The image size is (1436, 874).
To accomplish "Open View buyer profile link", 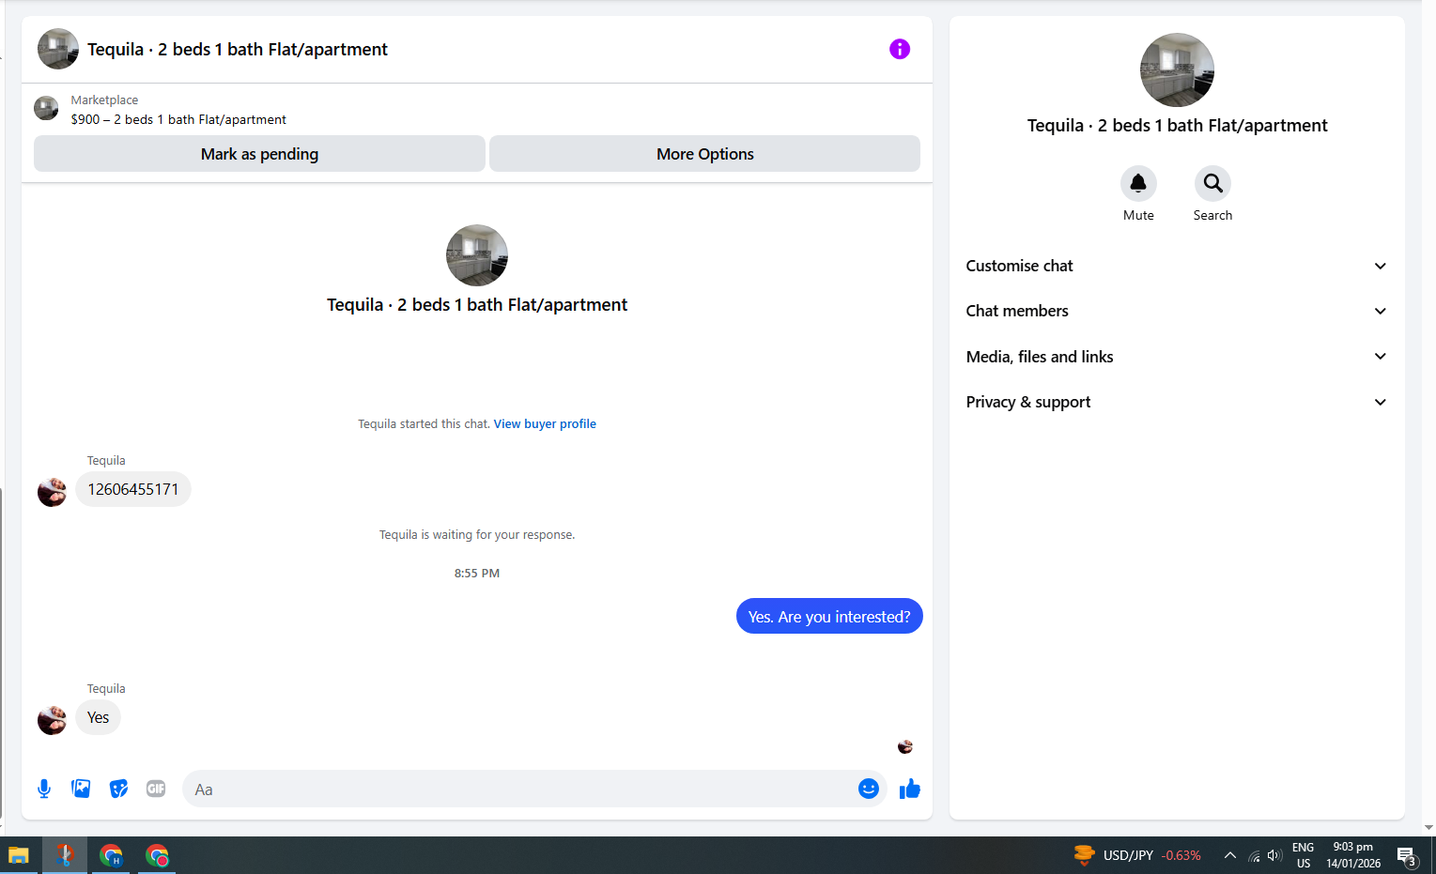I will (545, 423).
